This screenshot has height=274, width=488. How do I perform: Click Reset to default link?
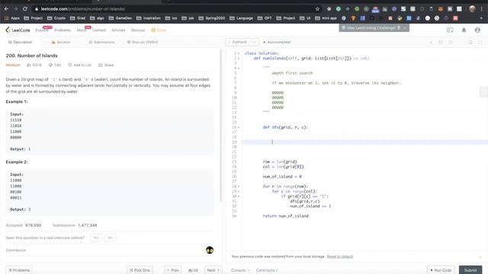coord(340,256)
